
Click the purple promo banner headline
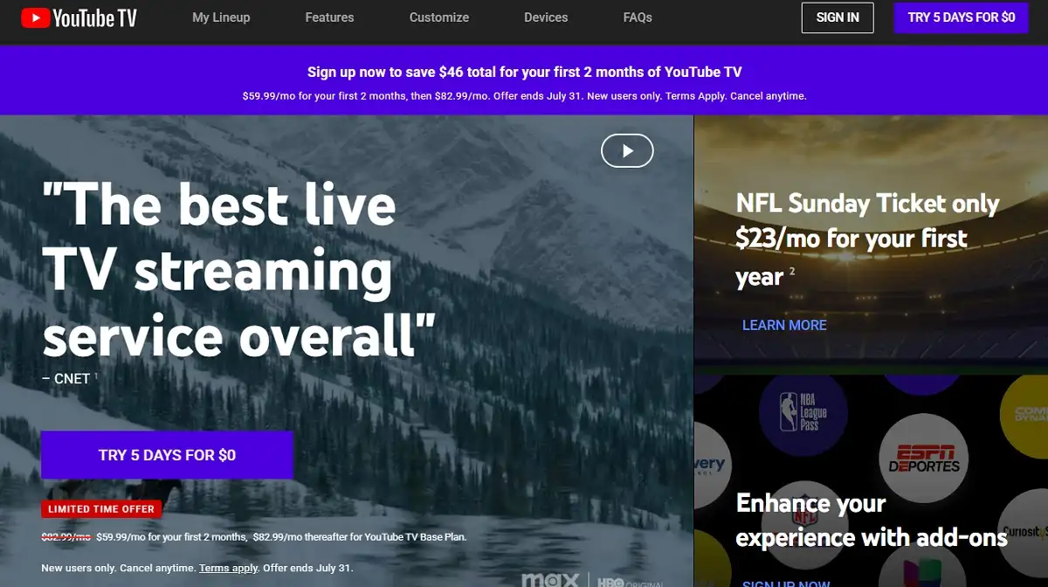[524, 73]
